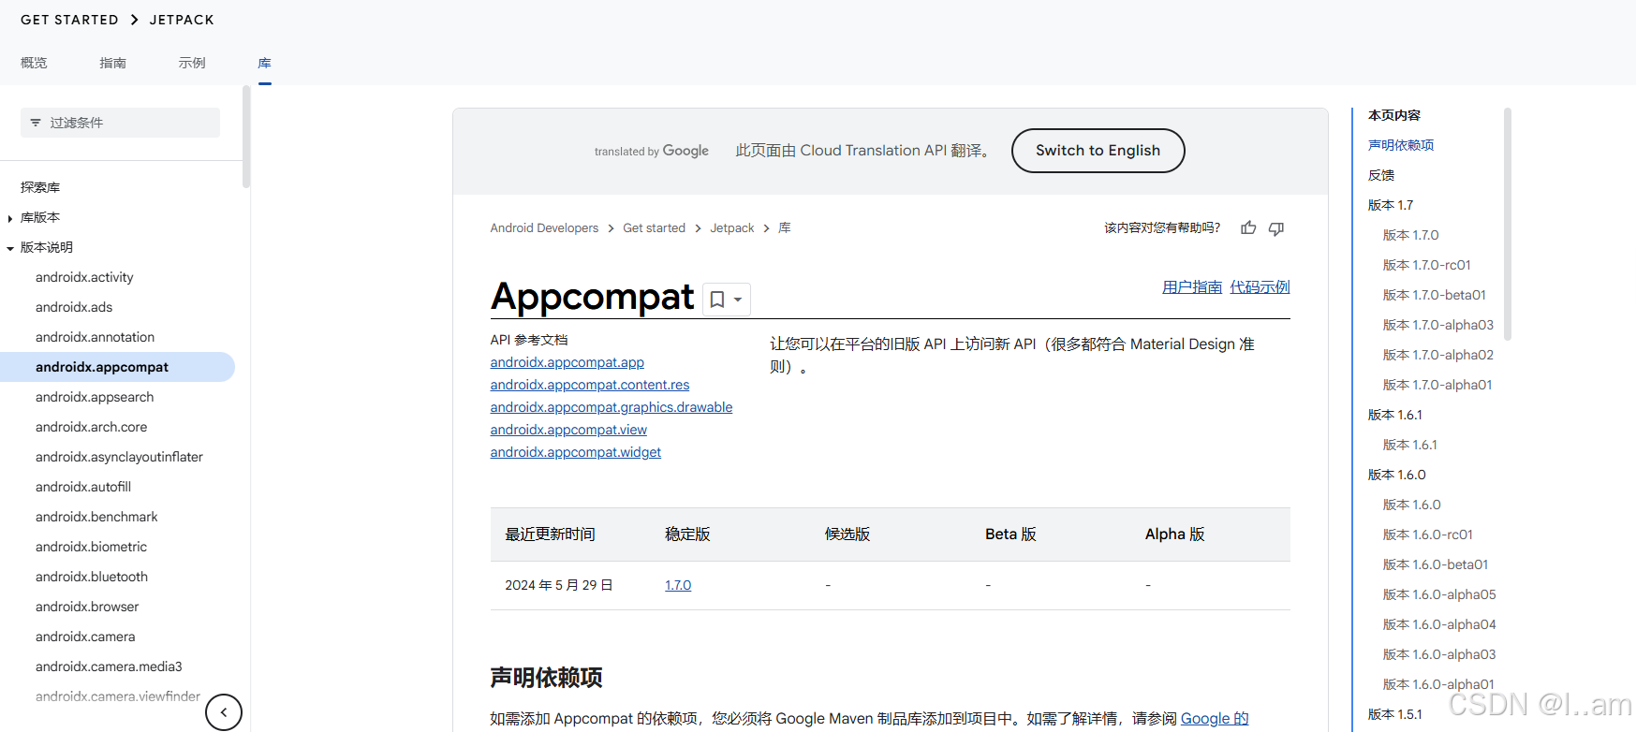Jump to 版本 1.7.0-alpha03 in contents
The width and height of the screenshot is (1636, 732).
point(1438,325)
